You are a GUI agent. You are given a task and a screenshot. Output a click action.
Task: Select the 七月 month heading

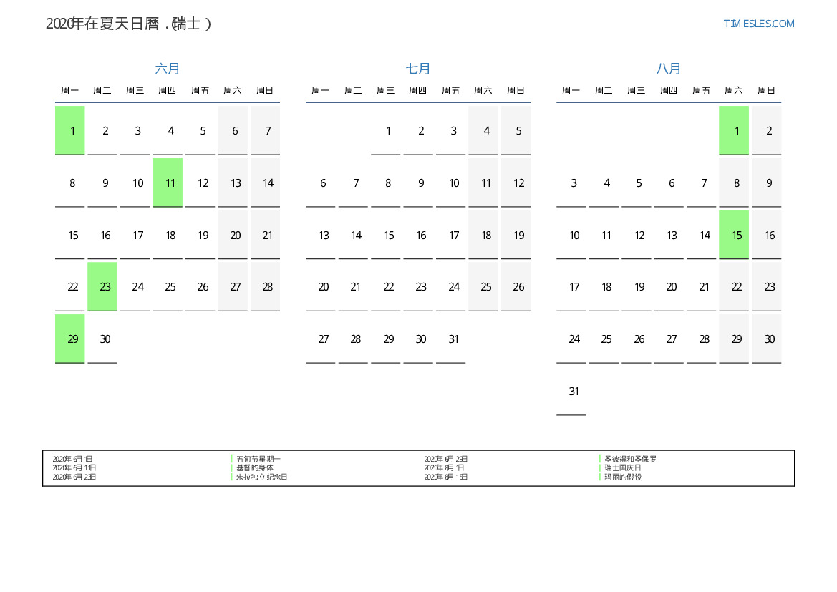[x=418, y=69]
